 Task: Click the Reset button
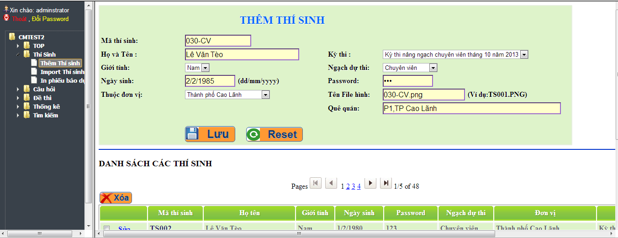(275, 134)
